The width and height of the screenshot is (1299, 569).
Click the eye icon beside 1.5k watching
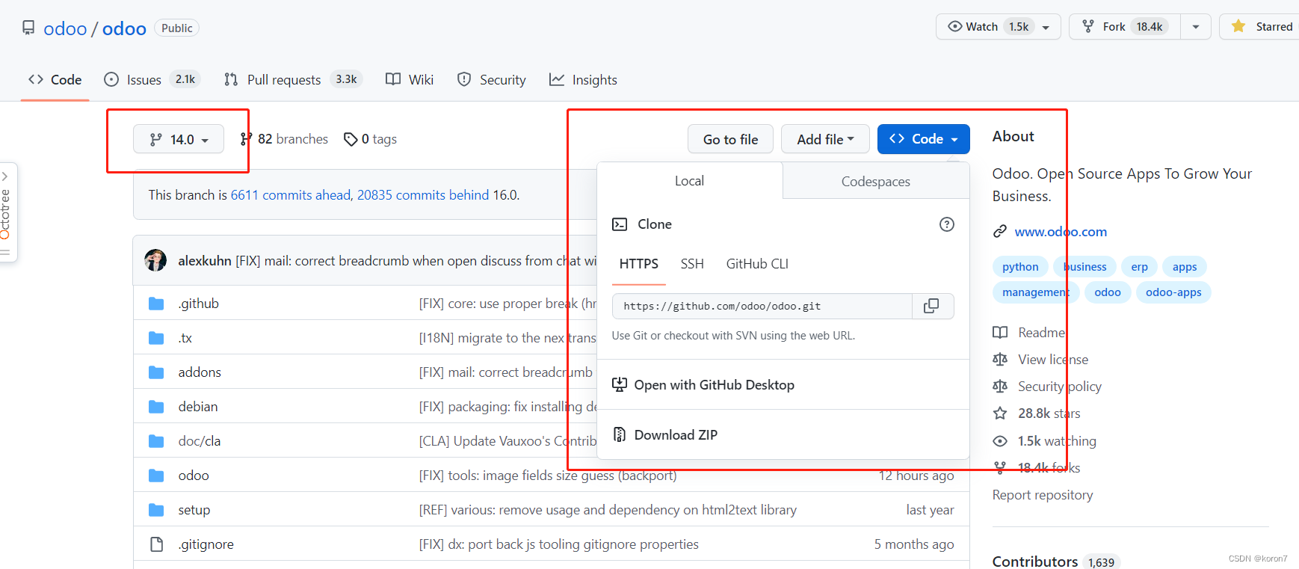(x=1000, y=441)
